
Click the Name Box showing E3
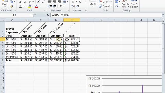click(x=15, y=15)
